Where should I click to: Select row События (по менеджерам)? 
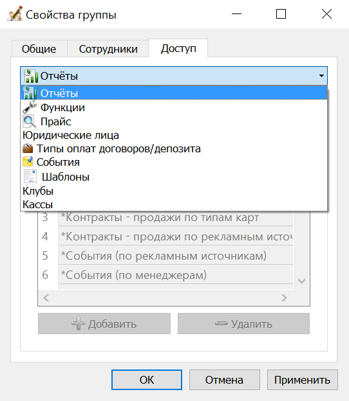(x=176, y=274)
